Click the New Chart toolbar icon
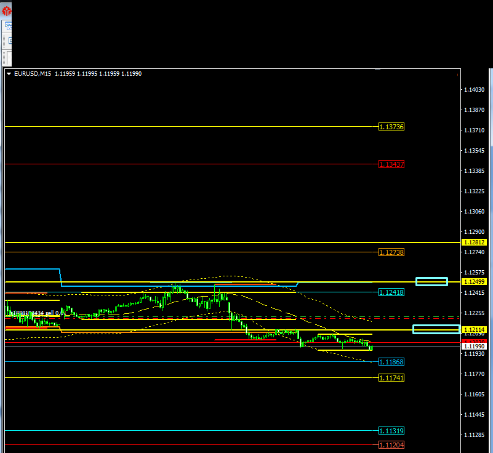 coord(8,26)
